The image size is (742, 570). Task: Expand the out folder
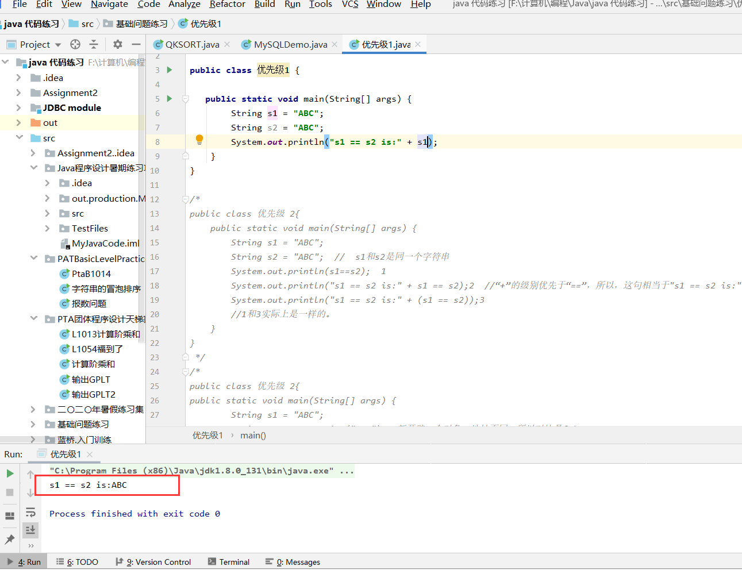tap(19, 122)
